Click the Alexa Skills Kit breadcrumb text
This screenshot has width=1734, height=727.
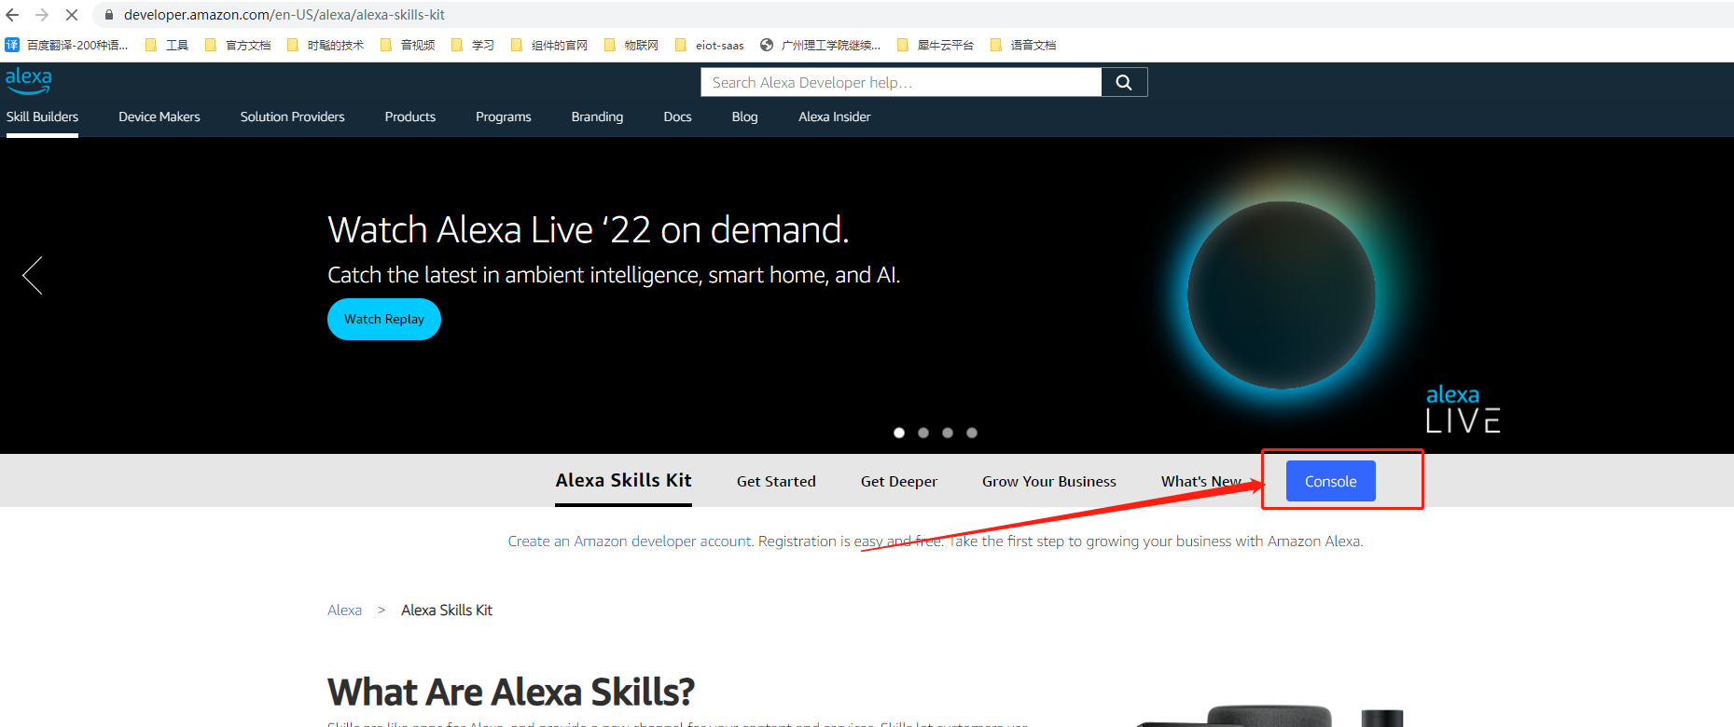447,610
